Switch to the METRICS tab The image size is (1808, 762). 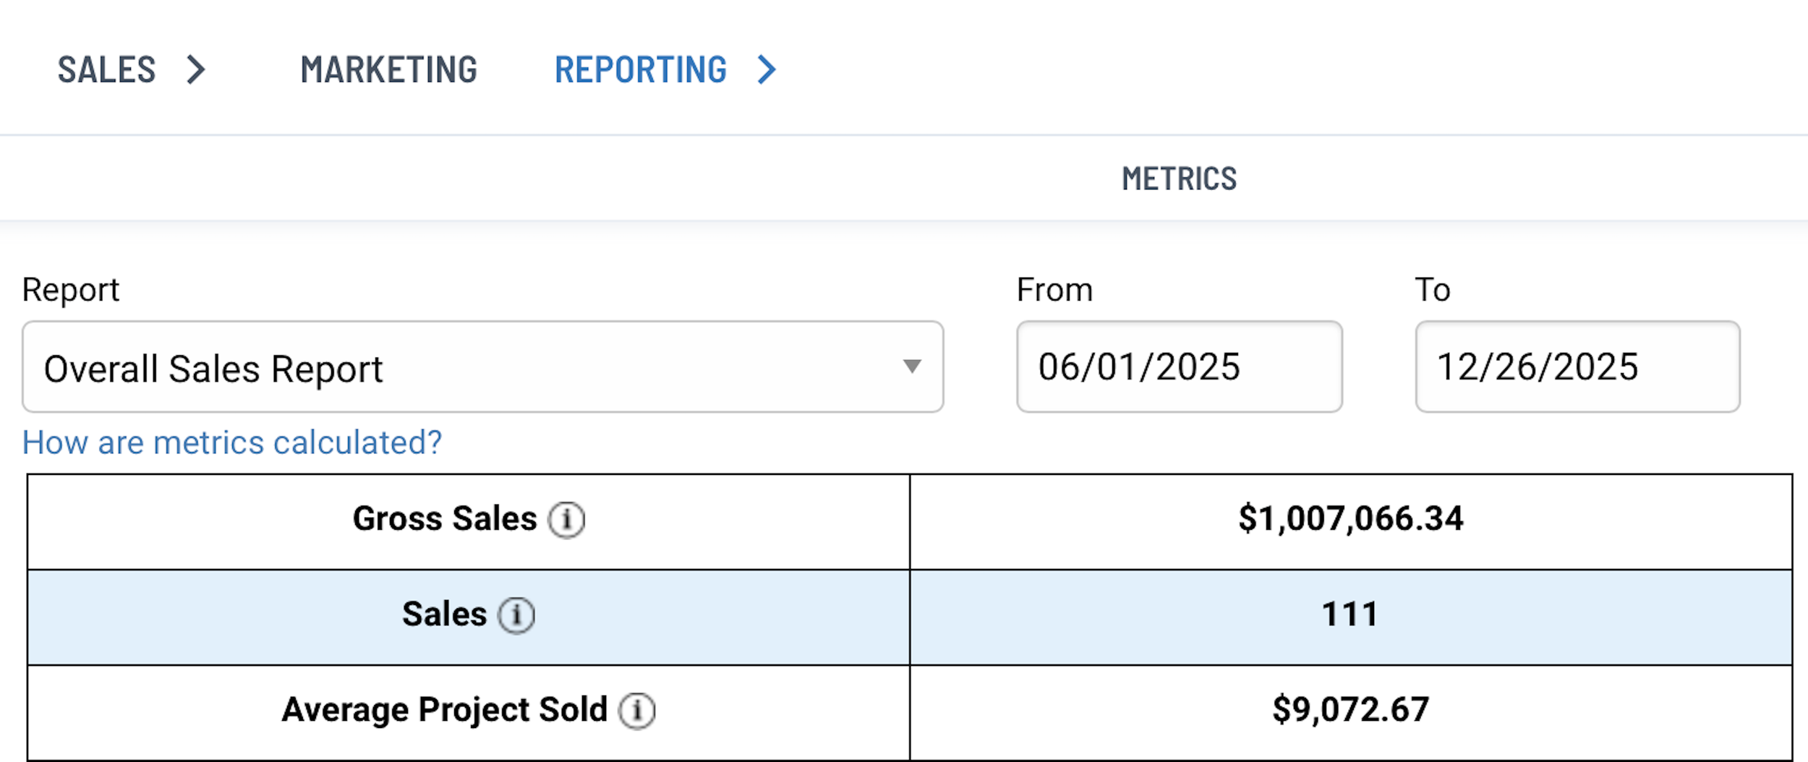[1179, 179]
